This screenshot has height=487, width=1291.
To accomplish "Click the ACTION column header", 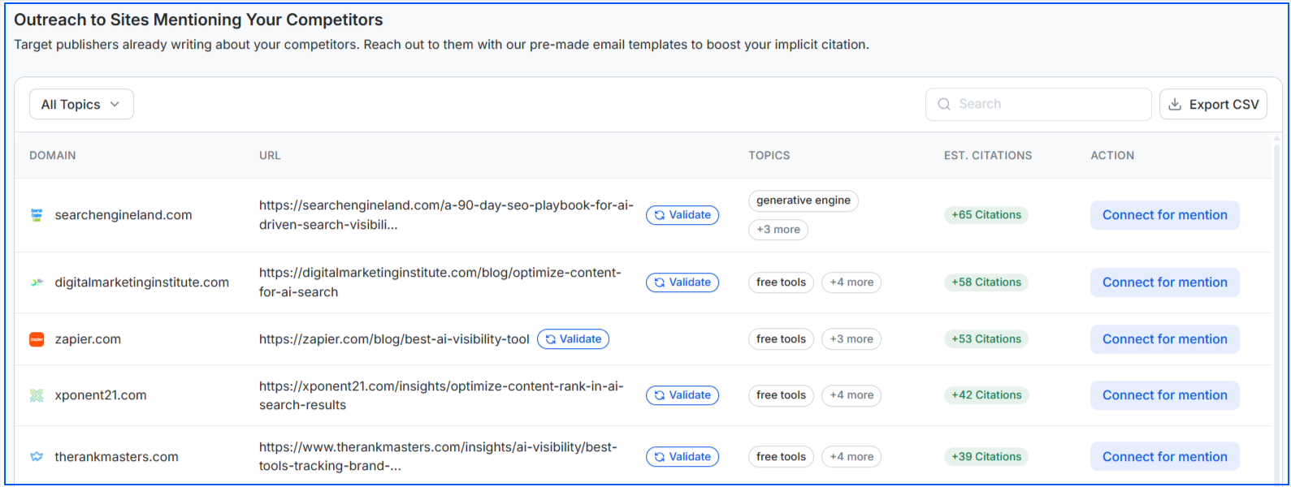I will pyautogui.click(x=1112, y=156).
